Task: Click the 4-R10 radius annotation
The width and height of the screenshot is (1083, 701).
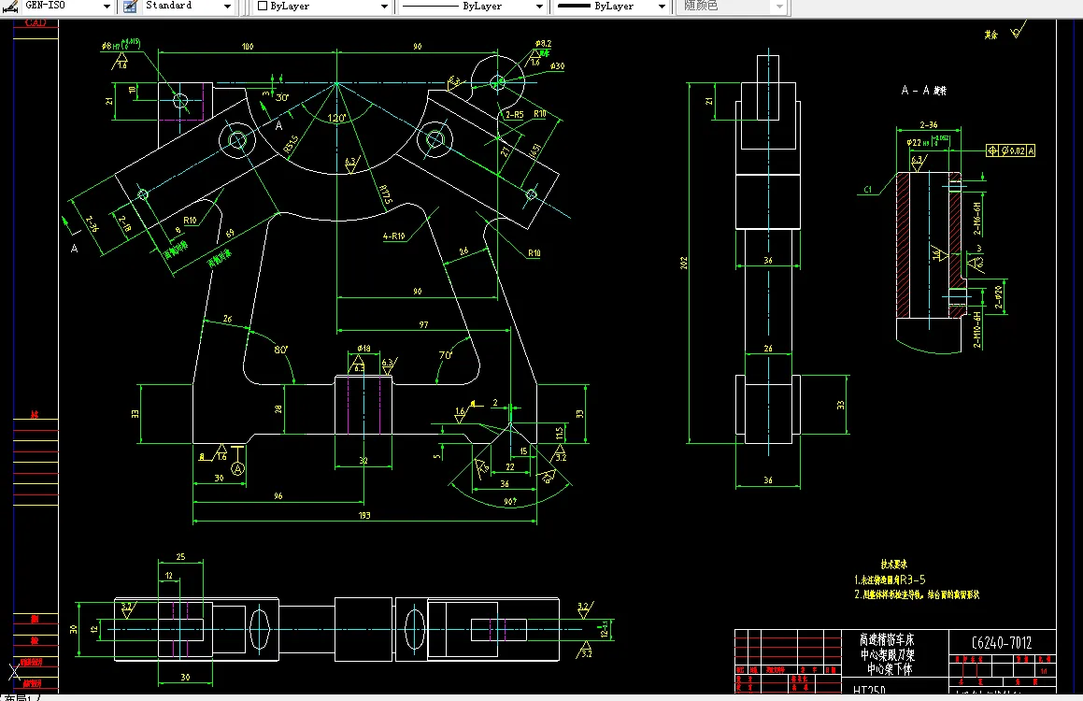Action: click(x=393, y=236)
